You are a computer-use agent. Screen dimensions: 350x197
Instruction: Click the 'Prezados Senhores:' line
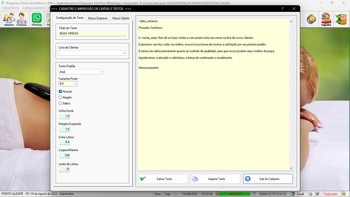click(150, 28)
